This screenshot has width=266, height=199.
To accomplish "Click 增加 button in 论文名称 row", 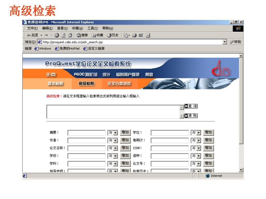I will (x=125, y=148).
